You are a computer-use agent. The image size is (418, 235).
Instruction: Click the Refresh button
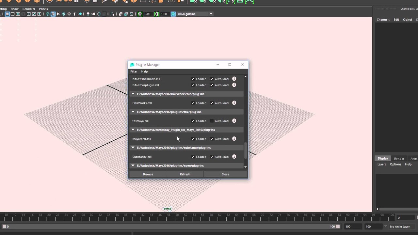(185, 174)
